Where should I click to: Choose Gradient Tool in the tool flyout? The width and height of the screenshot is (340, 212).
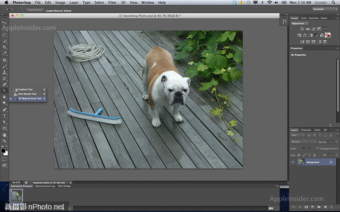click(25, 90)
